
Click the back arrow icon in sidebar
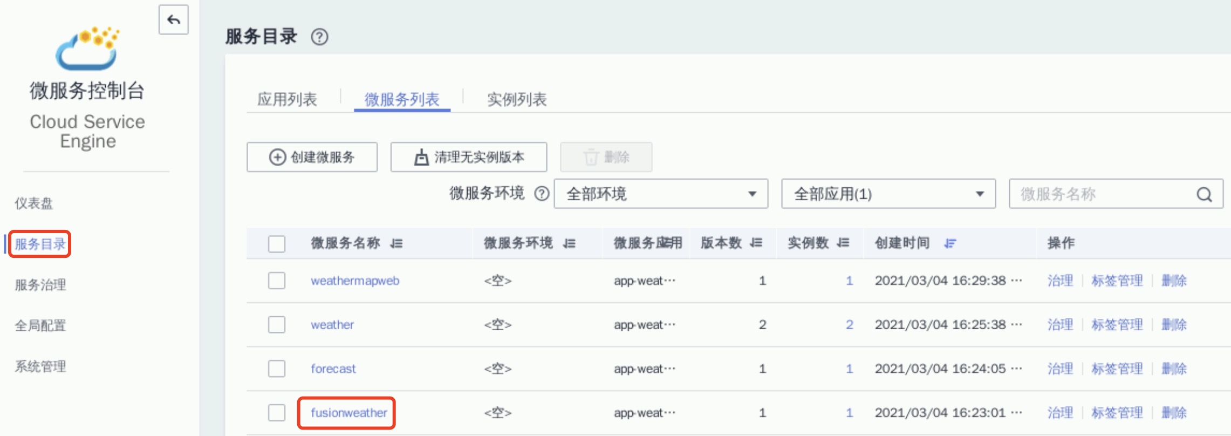pyautogui.click(x=173, y=20)
